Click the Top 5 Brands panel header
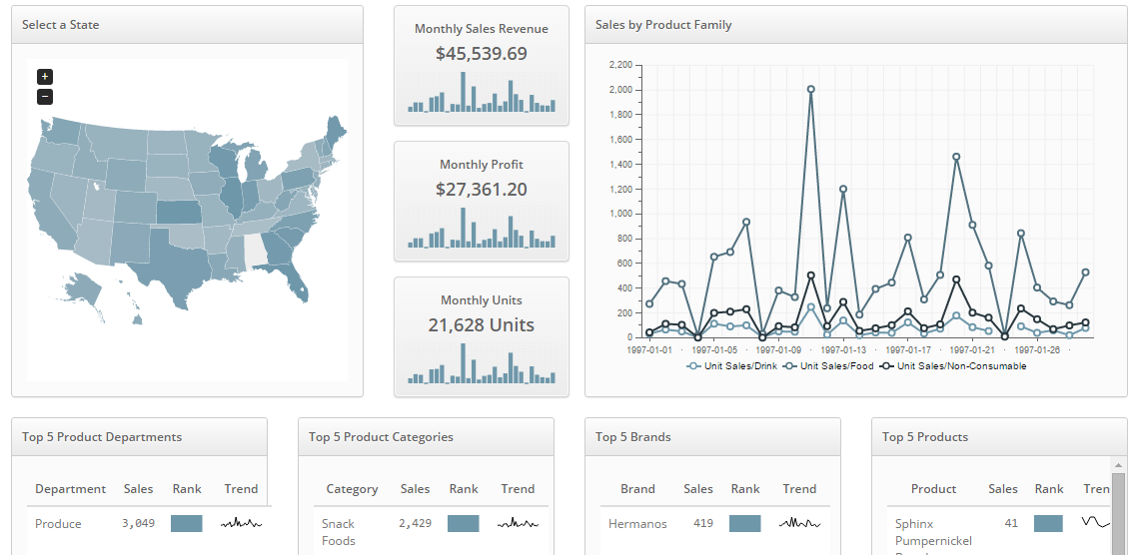Viewport: 1135px width, 555px height. (x=713, y=437)
